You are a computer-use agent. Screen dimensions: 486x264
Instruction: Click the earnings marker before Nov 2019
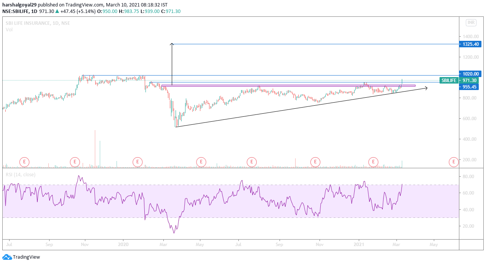pos(75,162)
